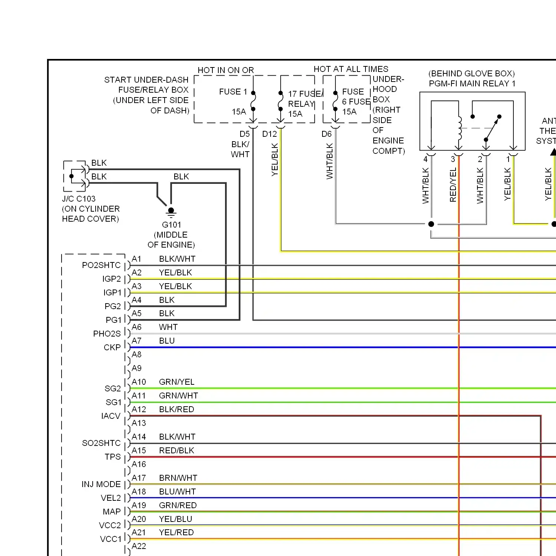Image resolution: width=556 pixels, height=556 pixels.
Task: Select the GRN/YEL wire color label
Action: (x=177, y=382)
